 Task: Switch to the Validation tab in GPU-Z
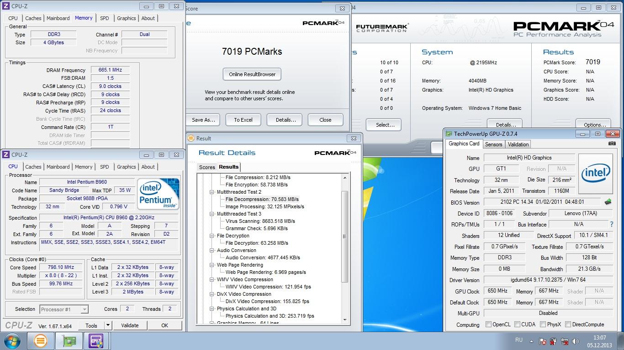(518, 144)
